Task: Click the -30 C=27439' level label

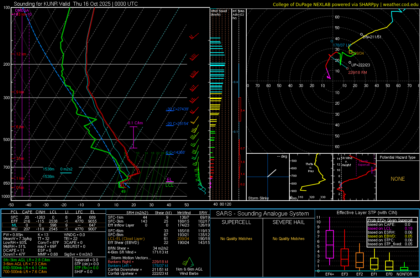Action: [x=177, y=109]
